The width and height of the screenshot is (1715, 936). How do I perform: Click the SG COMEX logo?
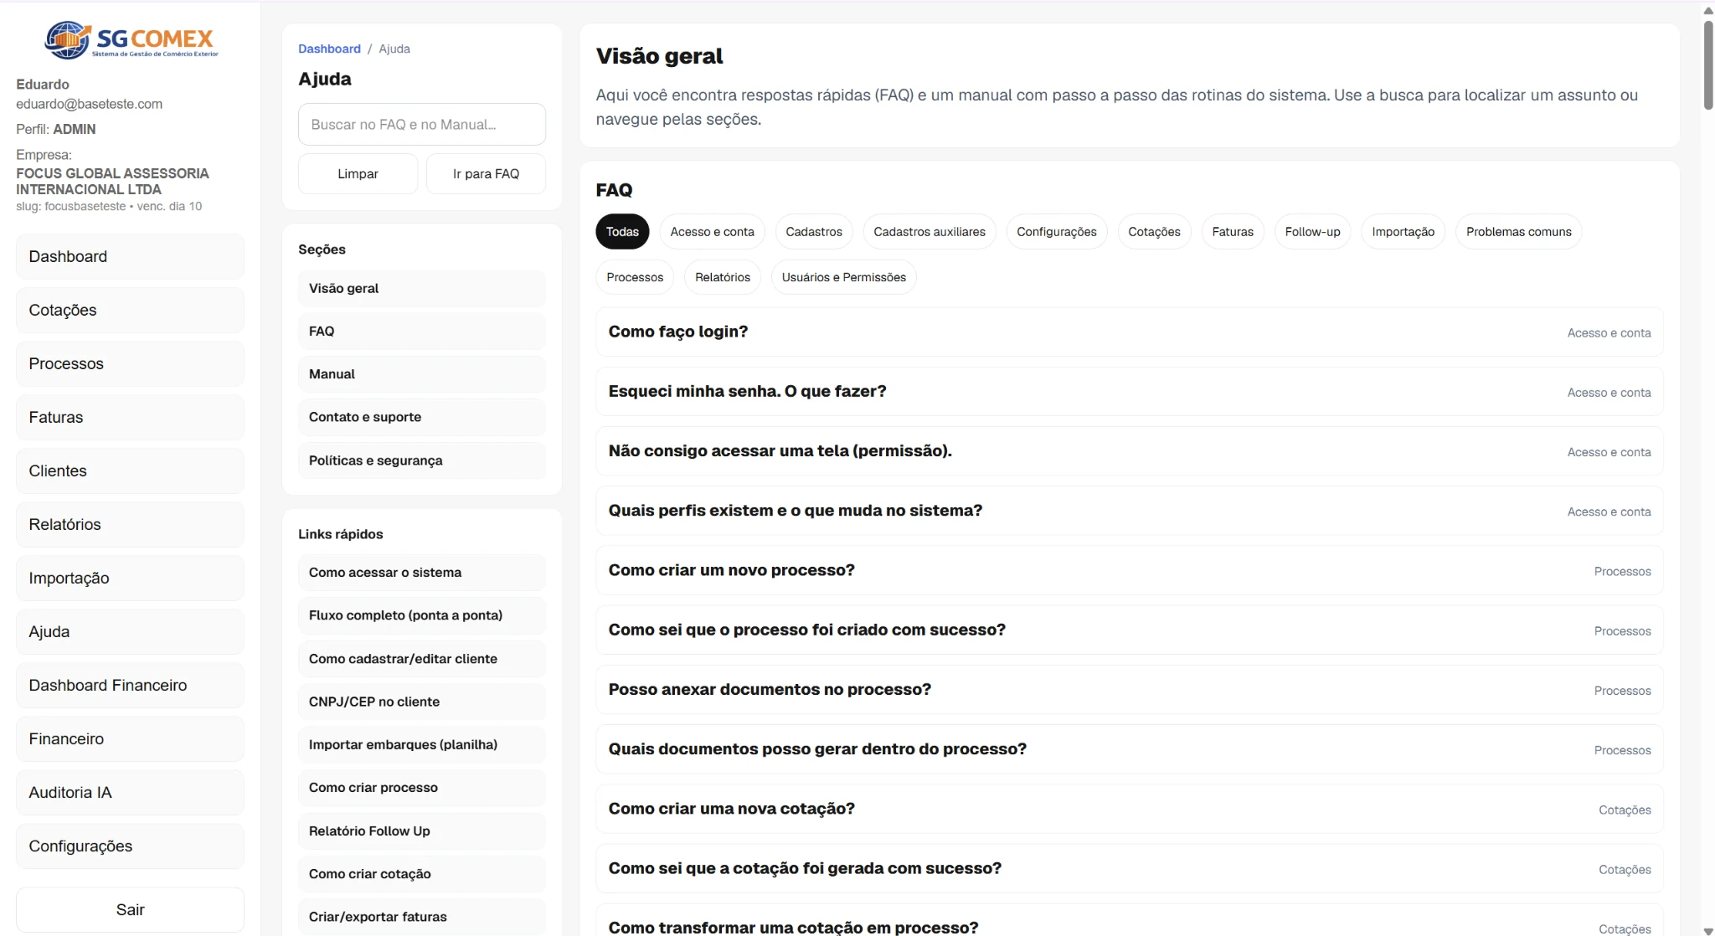tap(131, 39)
